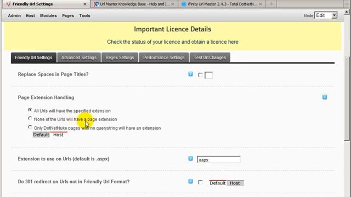
Task: Switch to Advanced Settings tab
Action: click(x=79, y=57)
